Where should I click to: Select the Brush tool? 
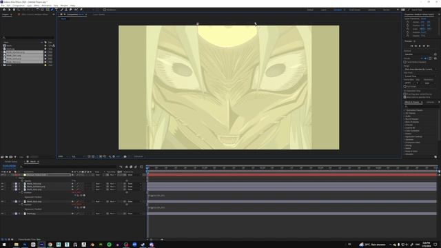click(61, 10)
